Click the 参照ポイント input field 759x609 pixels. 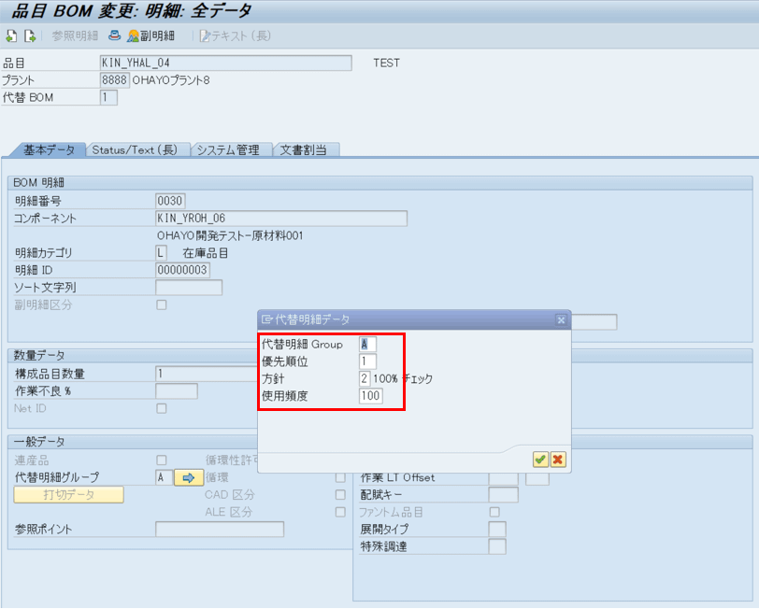219,530
